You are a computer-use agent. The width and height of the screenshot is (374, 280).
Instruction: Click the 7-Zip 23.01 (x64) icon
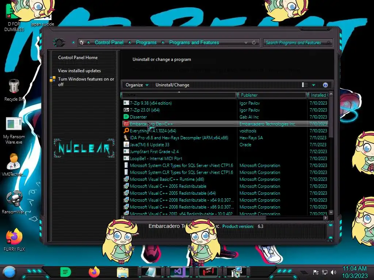[x=126, y=110]
